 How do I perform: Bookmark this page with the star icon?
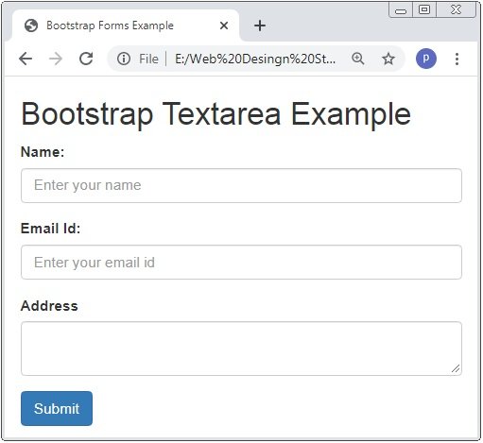388,59
